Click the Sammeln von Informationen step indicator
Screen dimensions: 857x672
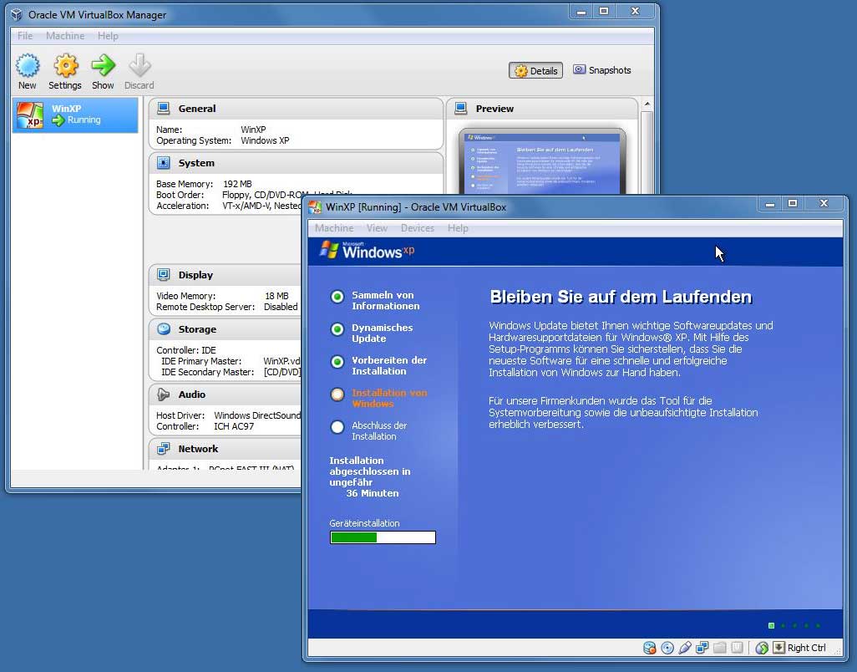(x=337, y=297)
